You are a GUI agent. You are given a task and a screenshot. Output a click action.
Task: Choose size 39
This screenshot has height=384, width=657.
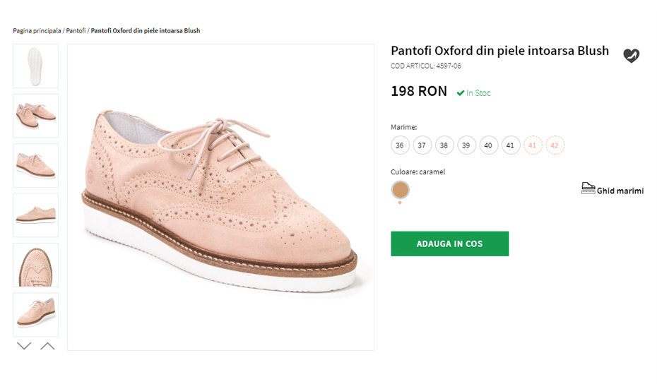466,145
